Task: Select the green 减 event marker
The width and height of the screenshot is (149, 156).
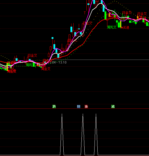Action: tap(113, 106)
